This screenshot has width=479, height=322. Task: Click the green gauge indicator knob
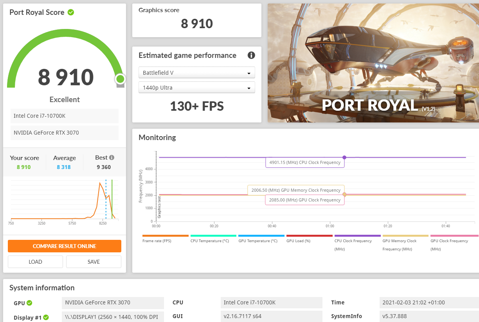(x=120, y=79)
